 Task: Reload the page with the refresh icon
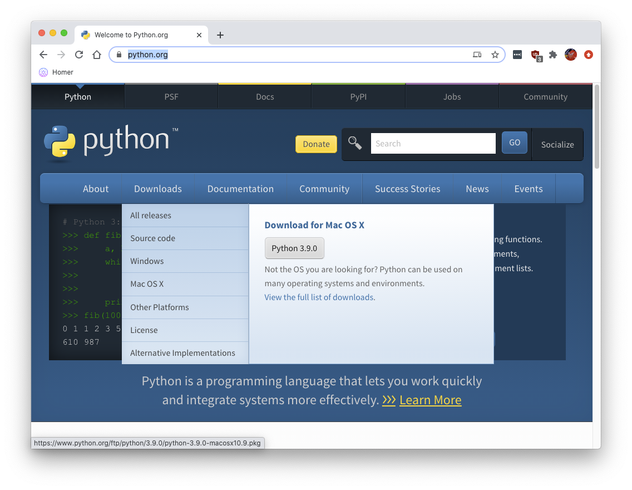pos(79,55)
